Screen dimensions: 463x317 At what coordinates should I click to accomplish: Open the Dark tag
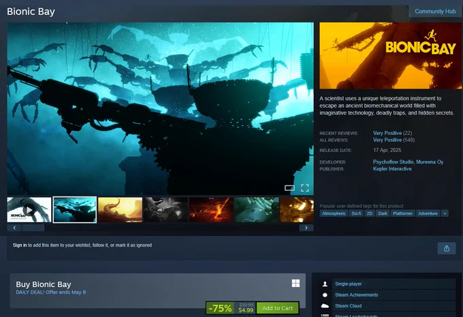[383, 213]
